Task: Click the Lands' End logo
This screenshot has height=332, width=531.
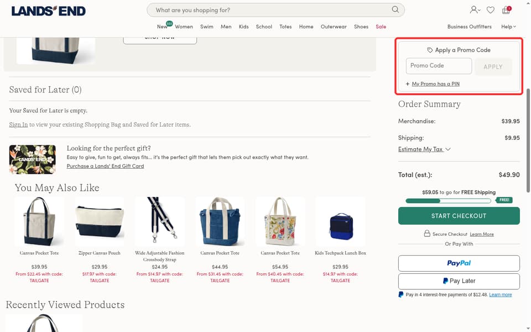Action: point(49,11)
